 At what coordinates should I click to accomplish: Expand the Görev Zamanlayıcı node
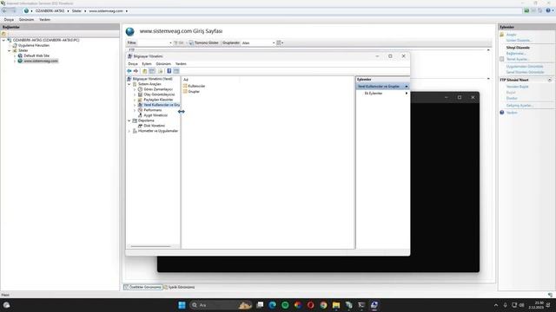pyautogui.click(x=135, y=89)
